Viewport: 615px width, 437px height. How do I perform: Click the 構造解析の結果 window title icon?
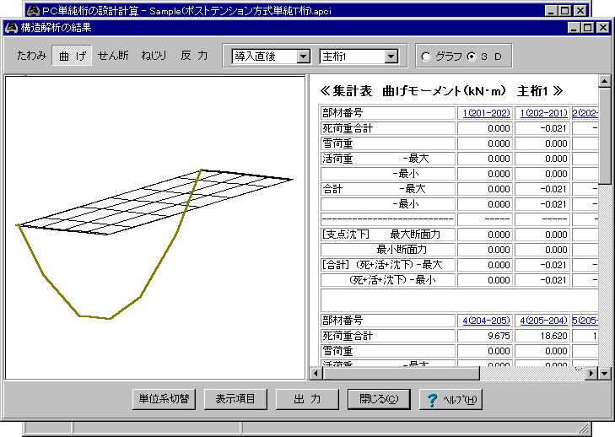(x=11, y=28)
